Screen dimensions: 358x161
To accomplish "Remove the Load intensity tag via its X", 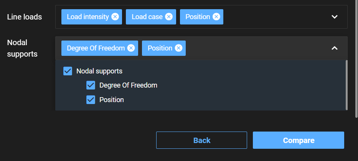I will point(115,16).
